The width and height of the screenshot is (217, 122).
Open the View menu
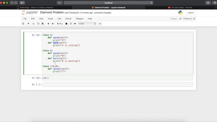click(41, 19)
